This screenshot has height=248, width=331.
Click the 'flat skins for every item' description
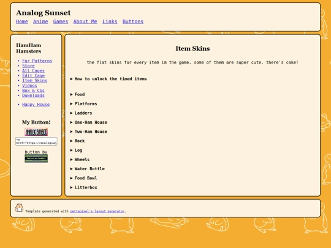coord(192,62)
